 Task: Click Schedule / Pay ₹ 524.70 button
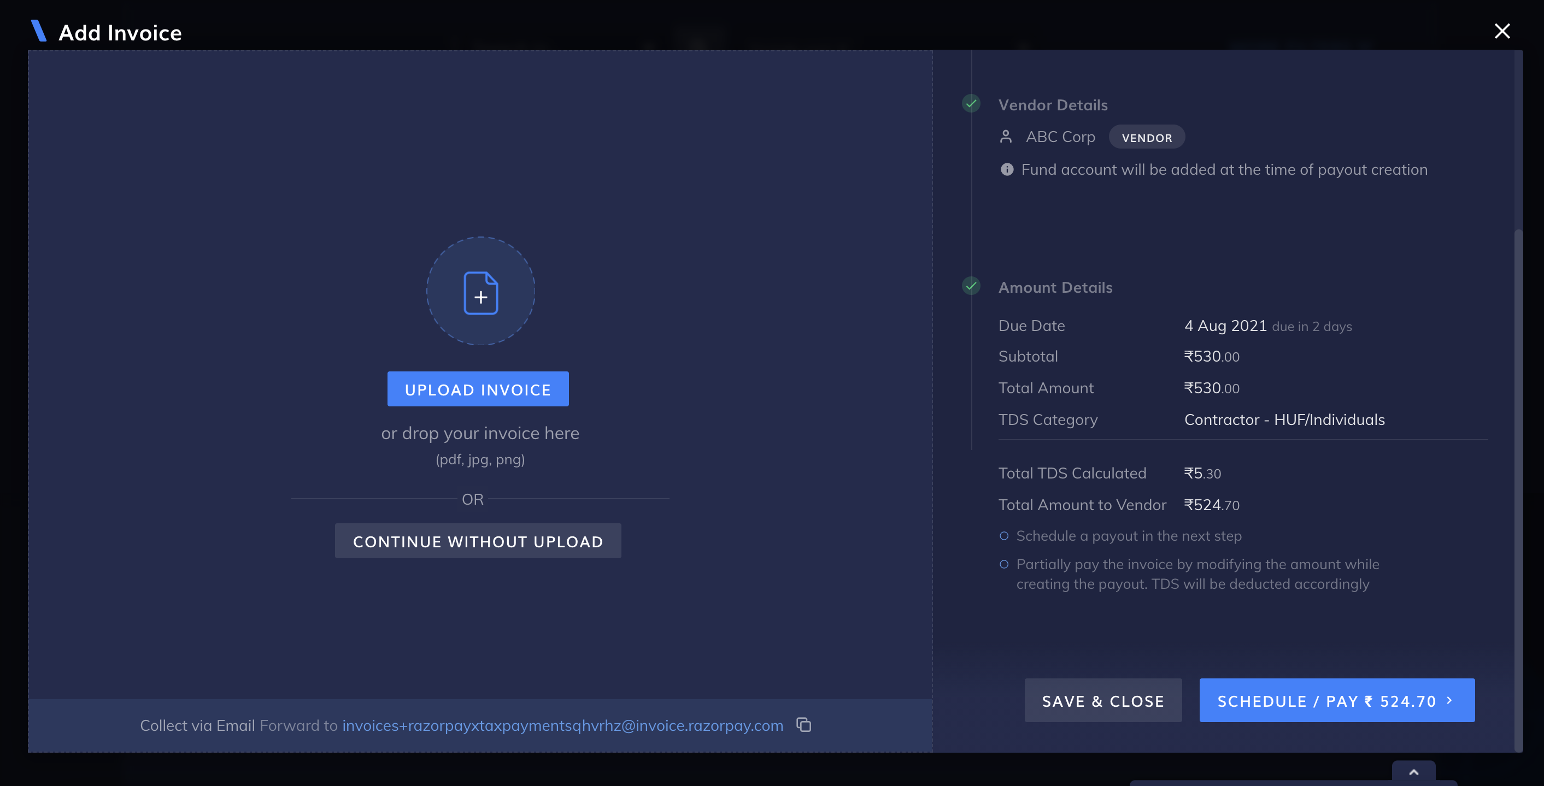(1337, 700)
